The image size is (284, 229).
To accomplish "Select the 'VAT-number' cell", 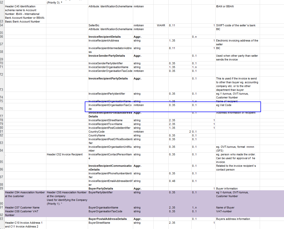I will [x=237, y=213].
